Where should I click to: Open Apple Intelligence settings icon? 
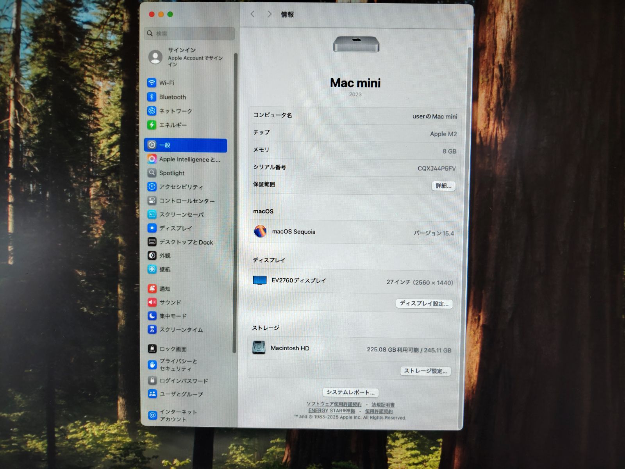pos(152,159)
